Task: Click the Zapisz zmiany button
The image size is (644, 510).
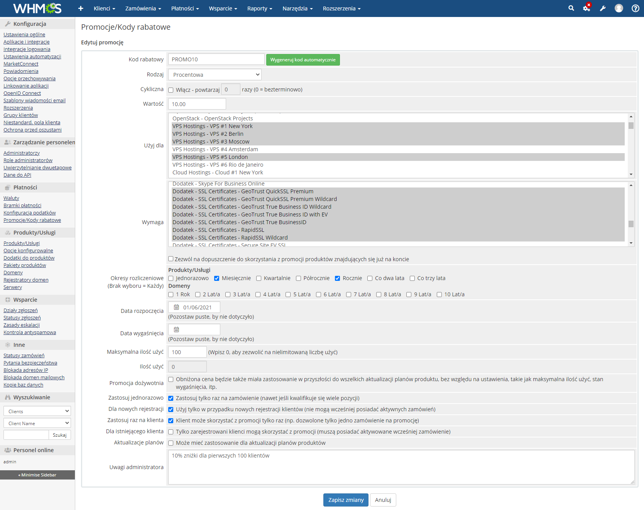Action: tap(345, 500)
